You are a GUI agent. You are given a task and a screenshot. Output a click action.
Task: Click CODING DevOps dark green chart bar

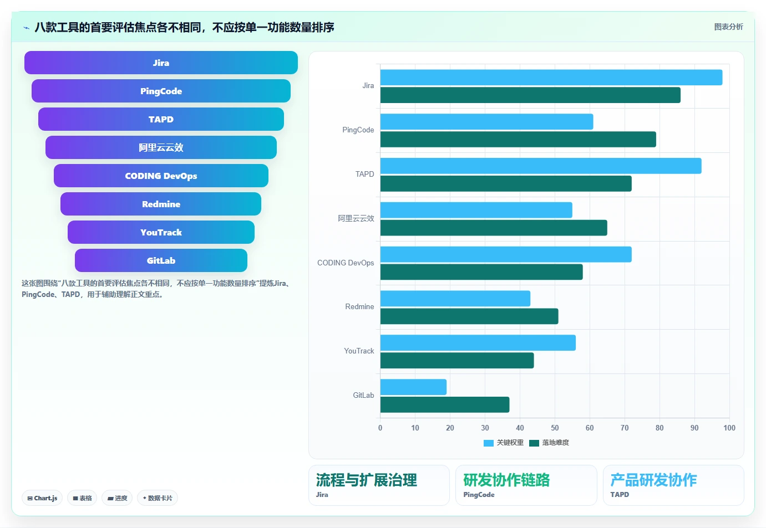[x=481, y=272]
